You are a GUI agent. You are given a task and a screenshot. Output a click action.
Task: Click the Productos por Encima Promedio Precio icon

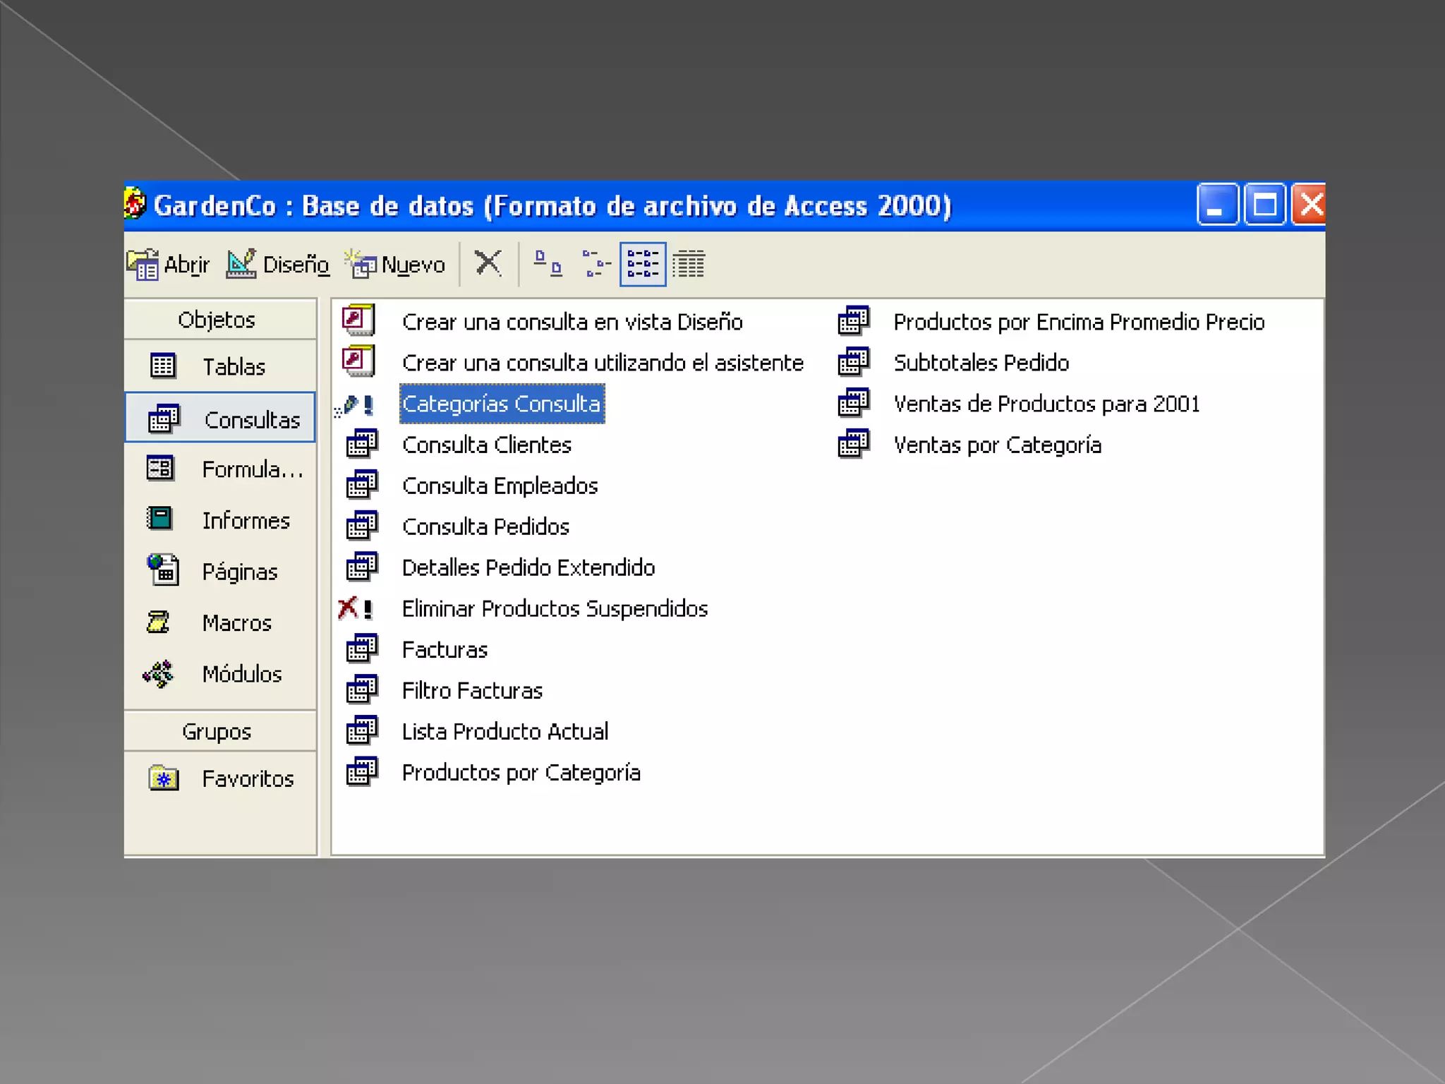pyautogui.click(x=854, y=321)
